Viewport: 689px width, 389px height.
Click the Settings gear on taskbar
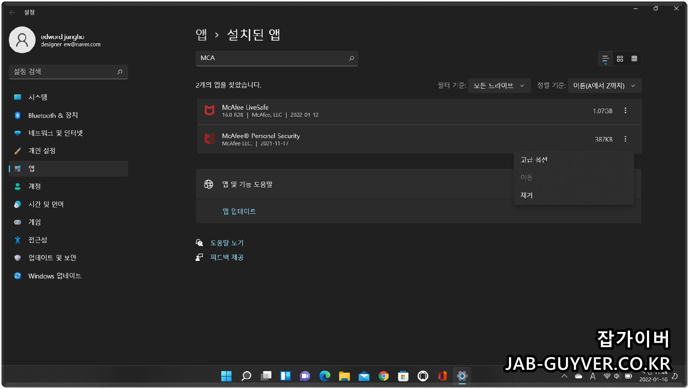(462, 376)
